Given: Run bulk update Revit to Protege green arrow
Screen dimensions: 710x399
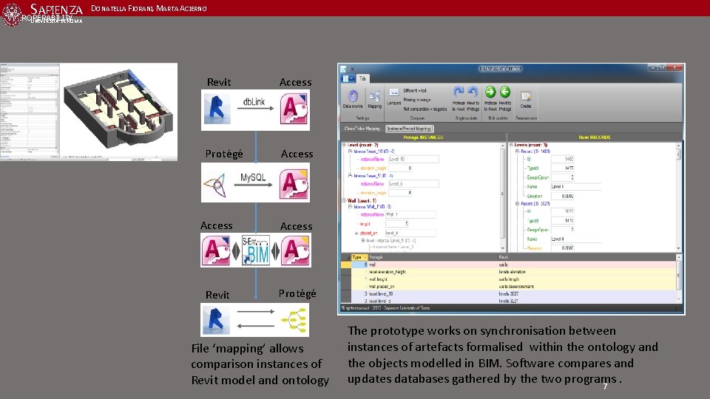Looking at the screenshot, I should coord(505,92).
